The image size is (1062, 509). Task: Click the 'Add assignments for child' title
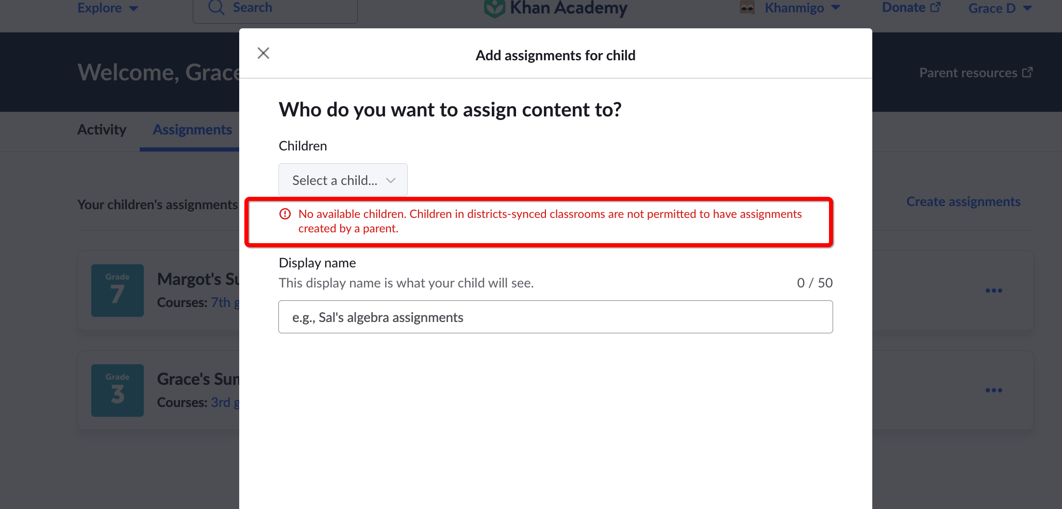pyautogui.click(x=555, y=55)
